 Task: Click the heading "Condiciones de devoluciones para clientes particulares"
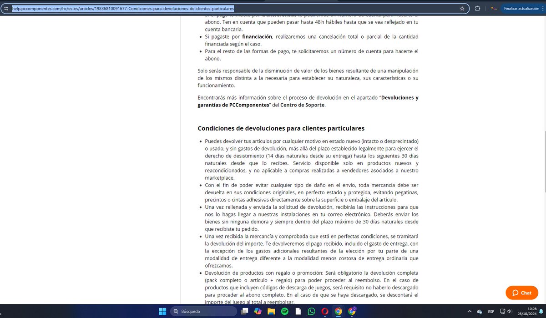click(x=281, y=128)
